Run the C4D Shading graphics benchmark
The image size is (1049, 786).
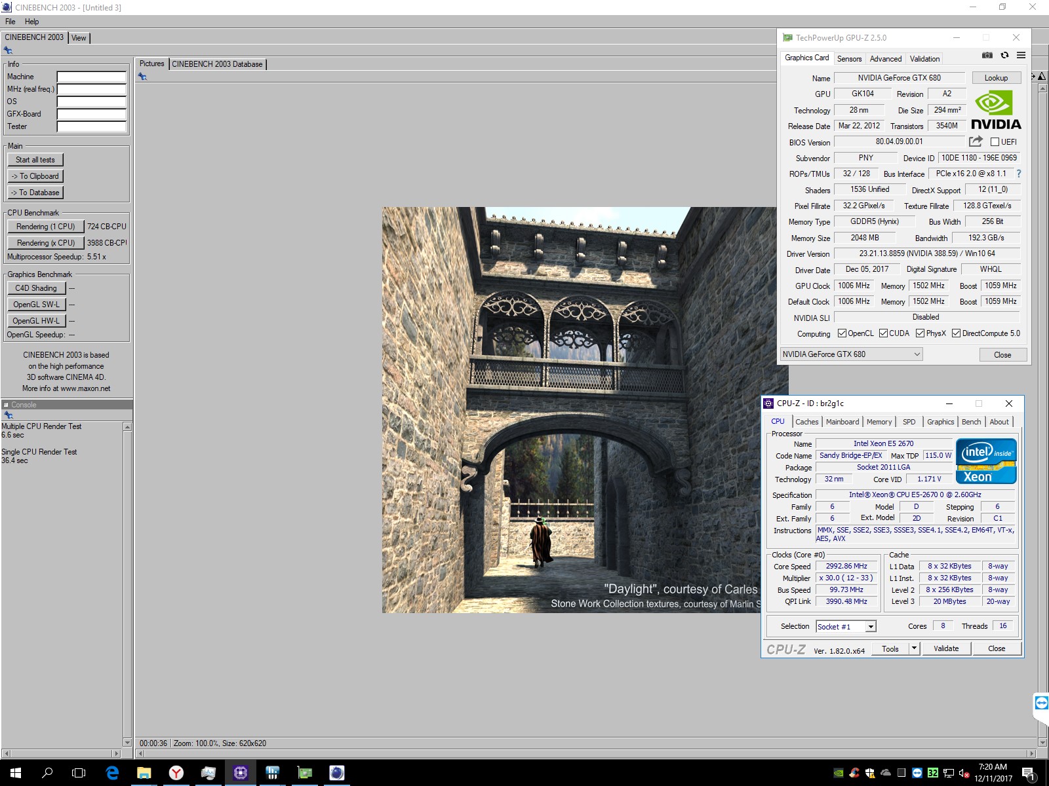(36, 288)
